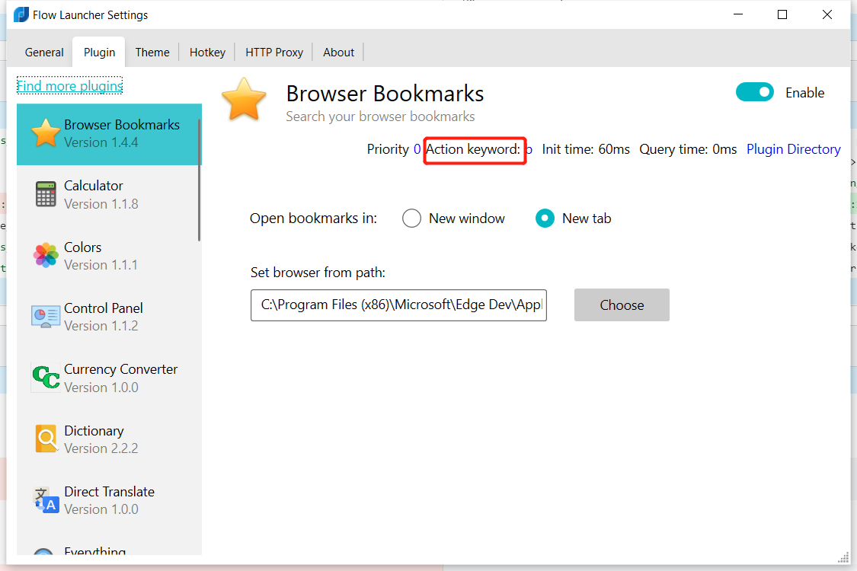857x571 pixels.
Task: Toggle the Enable switch for Browser Bookmarks
Action: (x=754, y=92)
